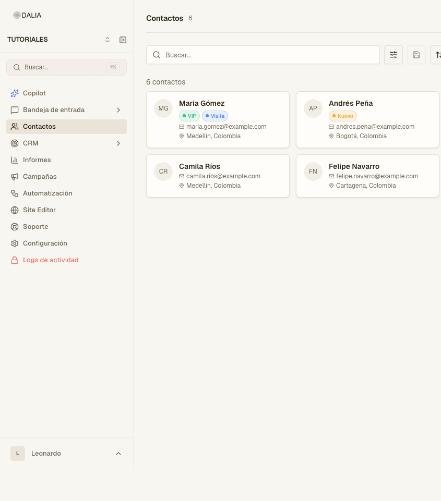Screen dimensions: 441x501
Task: Collapse the sidebar panel icon
Action: coord(123,40)
